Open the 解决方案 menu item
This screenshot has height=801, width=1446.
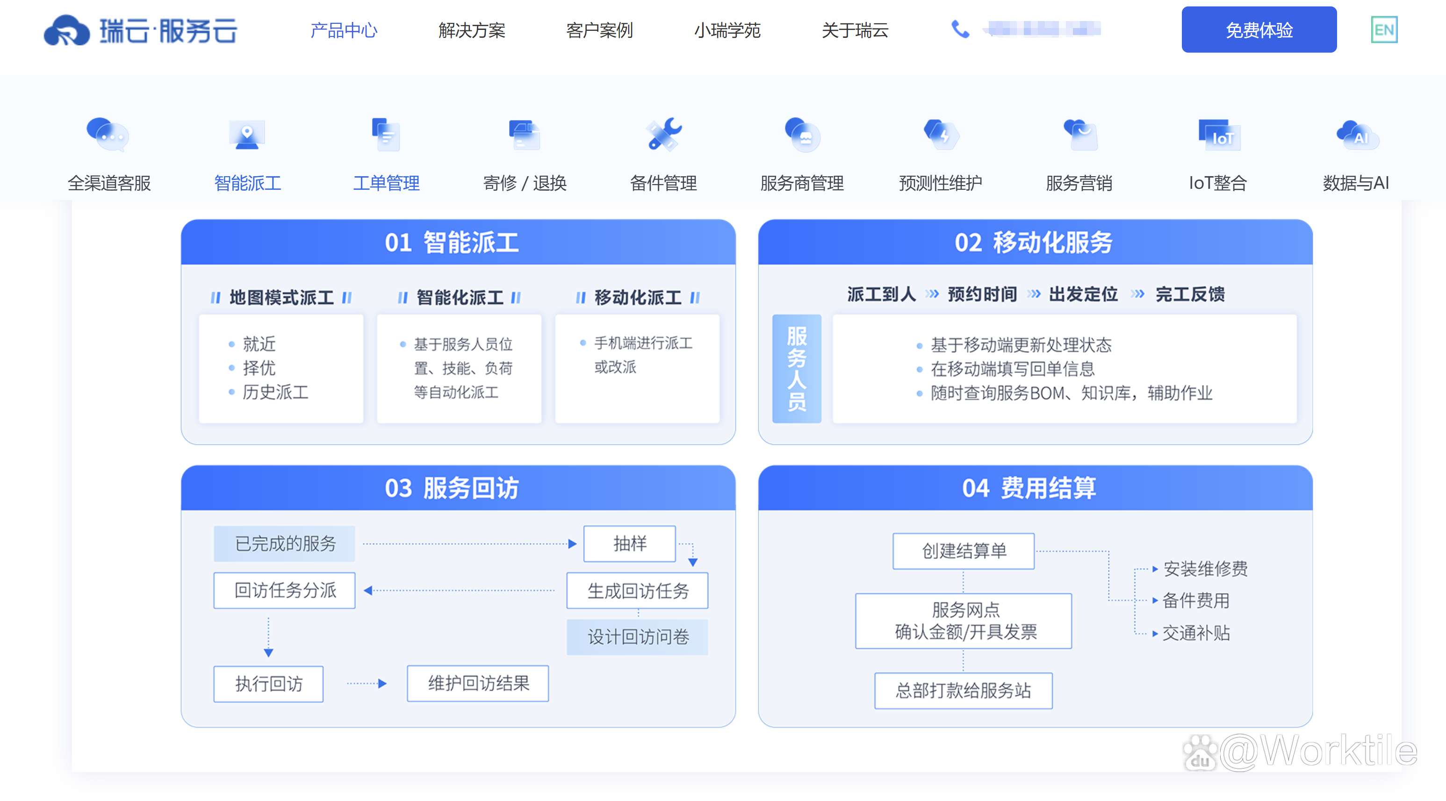pos(472,30)
